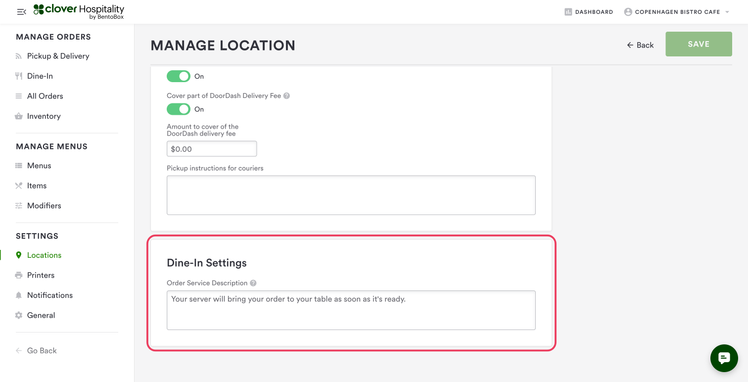
Task: Collapse the sidebar with the menu icon
Action: coord(21,12)
